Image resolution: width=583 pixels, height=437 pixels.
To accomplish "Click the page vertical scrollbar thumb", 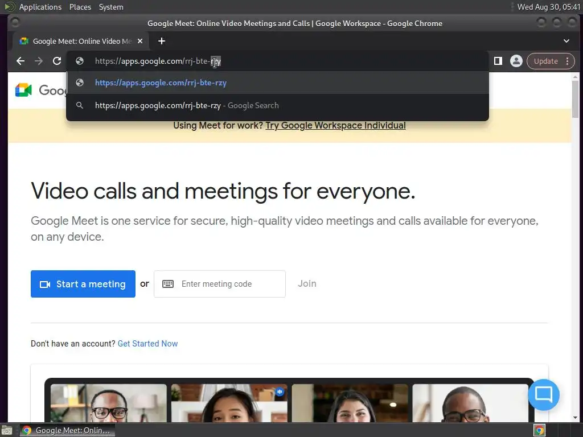I will [x=575, y=99].
